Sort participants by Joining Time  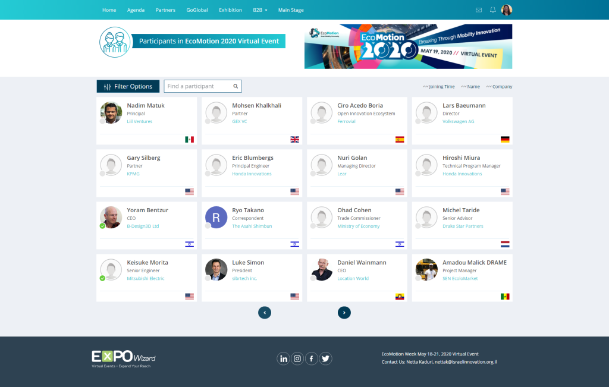click(439, 87)
